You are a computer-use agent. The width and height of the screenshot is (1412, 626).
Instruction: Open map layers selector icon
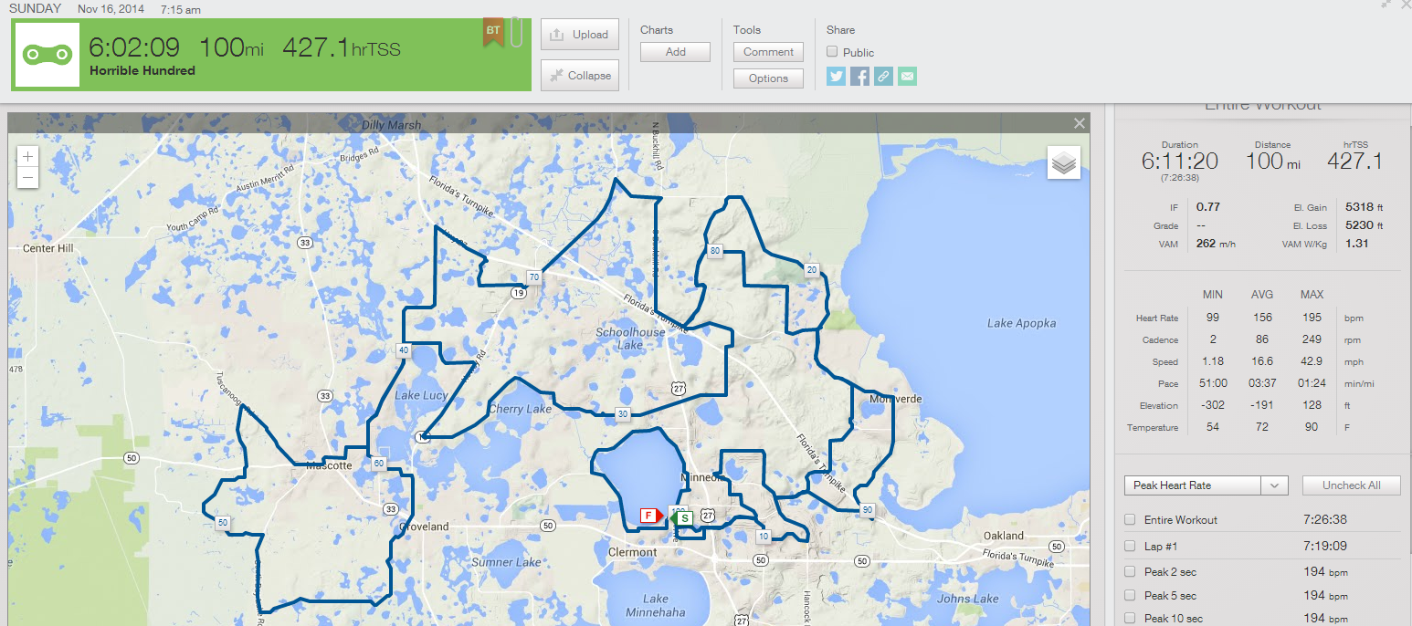click(1063, 163)
